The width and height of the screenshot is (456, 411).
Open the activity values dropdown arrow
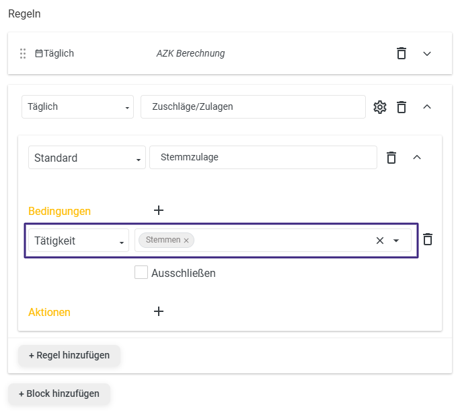click(395, 241)
